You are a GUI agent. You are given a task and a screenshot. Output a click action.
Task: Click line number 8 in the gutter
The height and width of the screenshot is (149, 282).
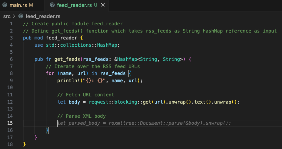point(11,73)
